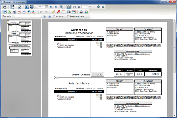
Task: Click the Rechercher search field
Action: point(28,16)
